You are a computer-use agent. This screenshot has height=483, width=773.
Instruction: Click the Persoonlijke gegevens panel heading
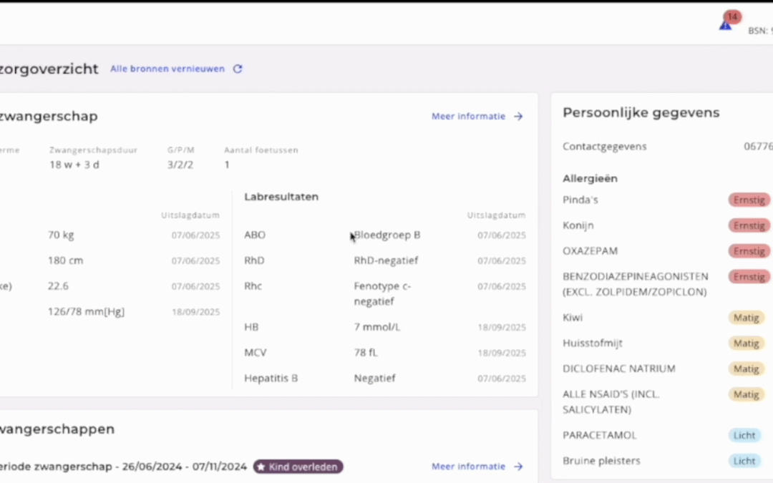click(x=641, y=113)
